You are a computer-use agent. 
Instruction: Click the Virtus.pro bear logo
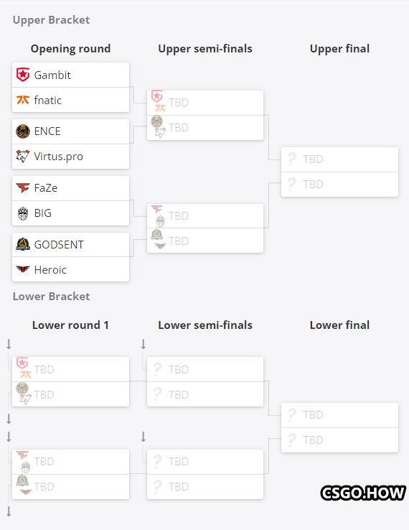pyautogui.click(x=23, y=156)
